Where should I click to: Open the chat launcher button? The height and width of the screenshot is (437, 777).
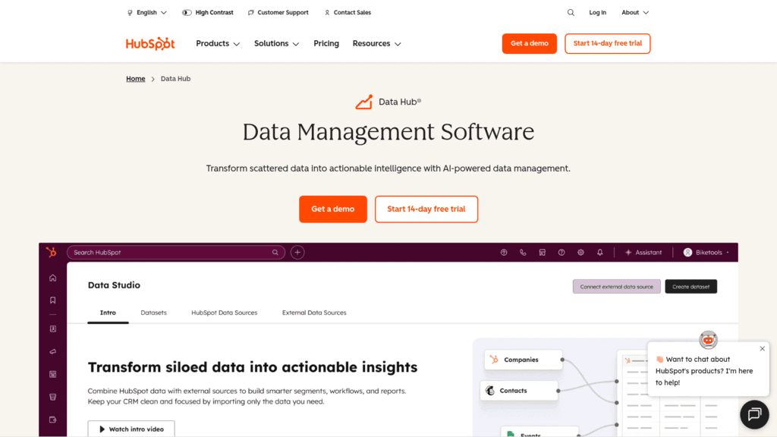pyautogui.click(x=754, y=414)
